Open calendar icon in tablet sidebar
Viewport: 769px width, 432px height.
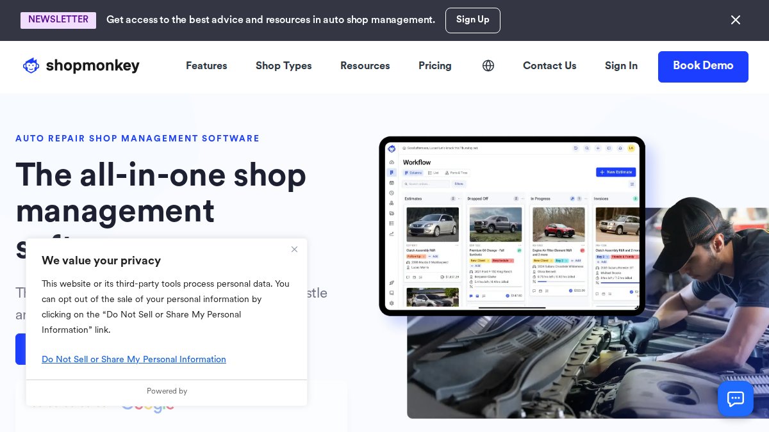392,183
